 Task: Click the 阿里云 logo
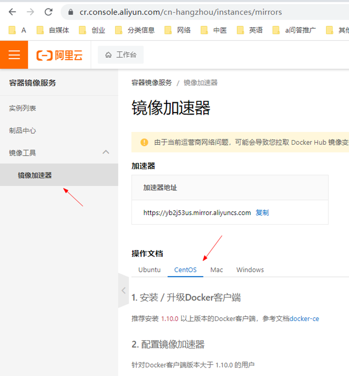pos(59,55)
